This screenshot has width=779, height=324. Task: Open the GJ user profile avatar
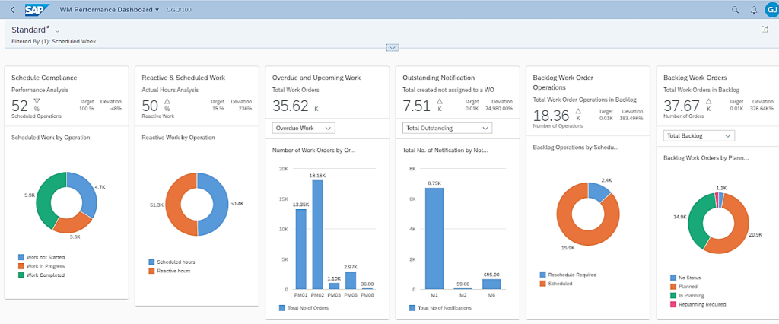770,10
